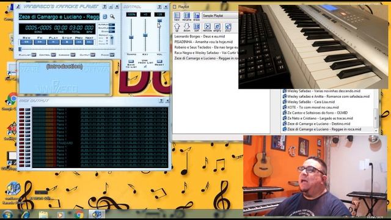The image size is (391, 220).
Task: Click the Play! icon in Playlist toolbar
Action: tap(228, 28)
